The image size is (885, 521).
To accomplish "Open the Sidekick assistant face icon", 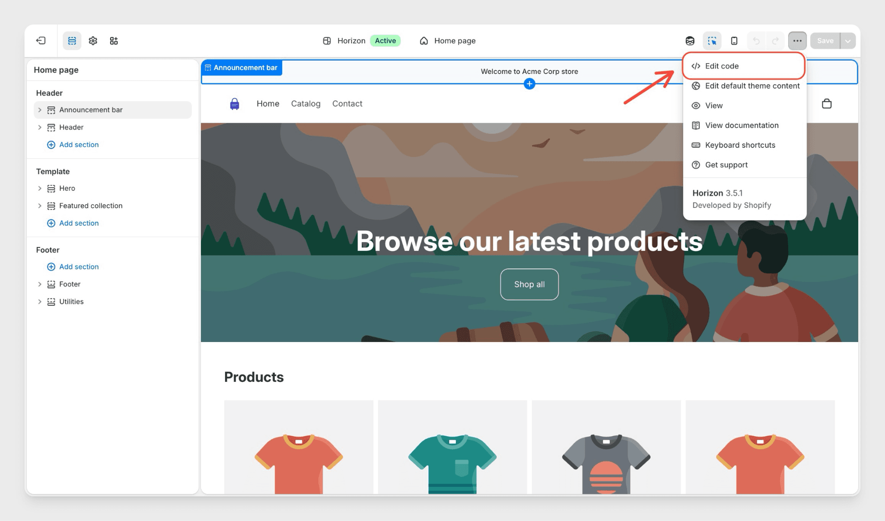I will pyautogui.click(x=690, y=41).
